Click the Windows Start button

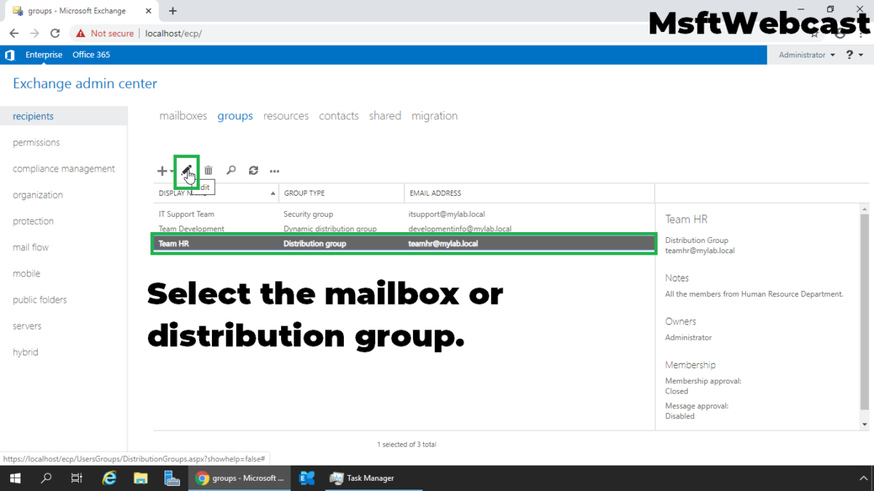click(x=15, y=478)
